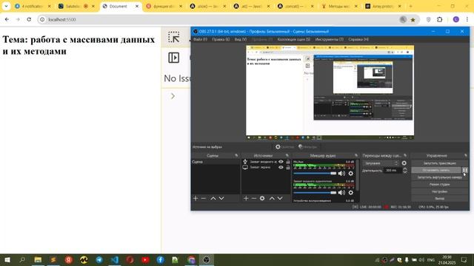Undock the Сцены panel via its header icon
Screen dimensions: 474x266
click(236, 155)
